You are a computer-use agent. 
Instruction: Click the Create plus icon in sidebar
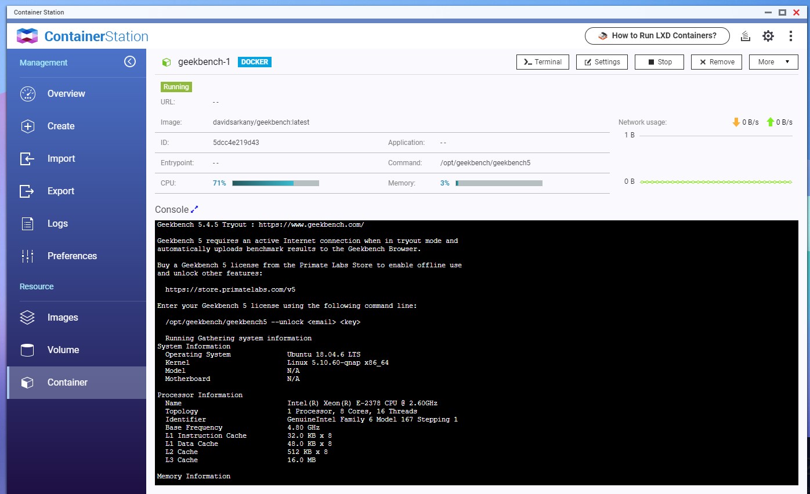click(27, 126)
